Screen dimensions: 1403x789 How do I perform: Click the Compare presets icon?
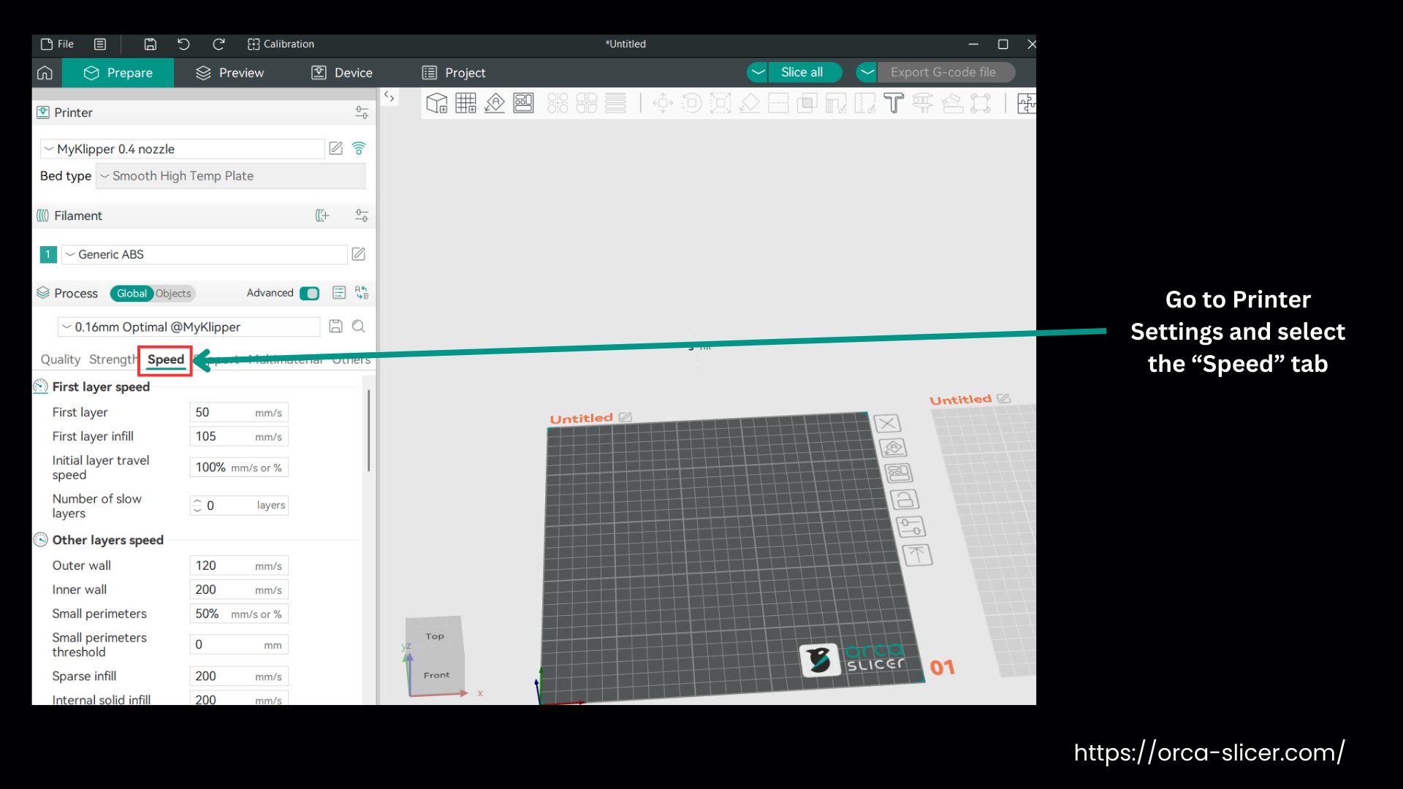pos(362,293)
